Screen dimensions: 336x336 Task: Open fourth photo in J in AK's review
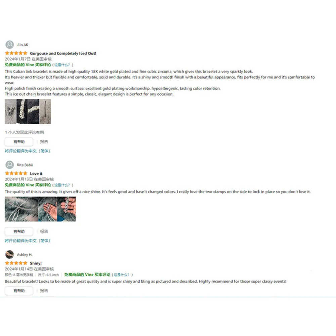(45, 112)
